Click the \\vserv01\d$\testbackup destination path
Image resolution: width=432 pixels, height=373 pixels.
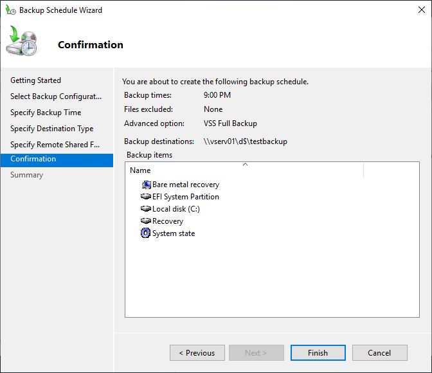pyautogui.click(x=246, y=141)
